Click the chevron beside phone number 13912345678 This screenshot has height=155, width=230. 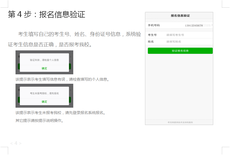click(x=212, y=25)
